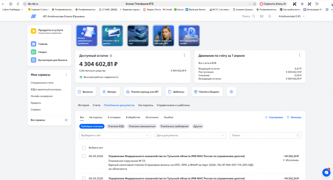This screenshot has width=333, height=180.
Task: Check the Выбрать все checkbox
Action: [x=84, y=148]
